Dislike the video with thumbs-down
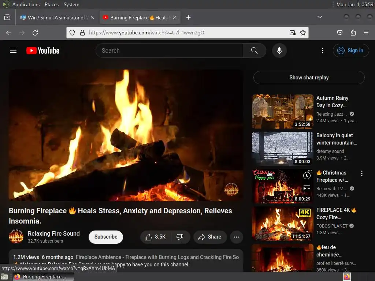This screenshot has height=281, width=375. pos(180,237)
